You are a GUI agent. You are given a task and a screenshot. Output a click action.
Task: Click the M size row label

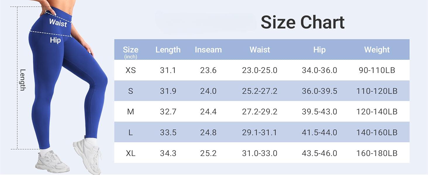130,112
